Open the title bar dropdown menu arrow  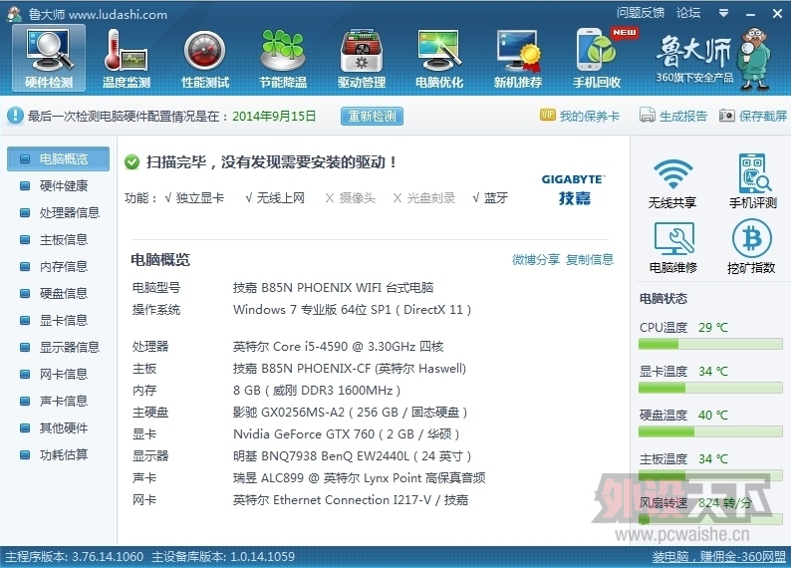coord(724,13)
